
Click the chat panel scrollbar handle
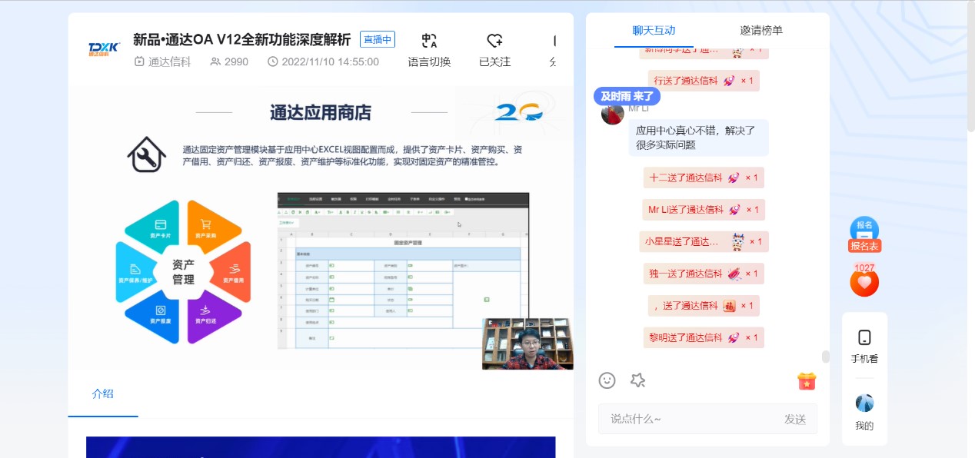click(x=826, y=357)
